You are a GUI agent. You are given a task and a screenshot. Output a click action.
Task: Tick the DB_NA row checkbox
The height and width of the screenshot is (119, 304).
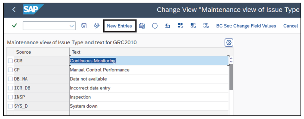coord(10,79)
